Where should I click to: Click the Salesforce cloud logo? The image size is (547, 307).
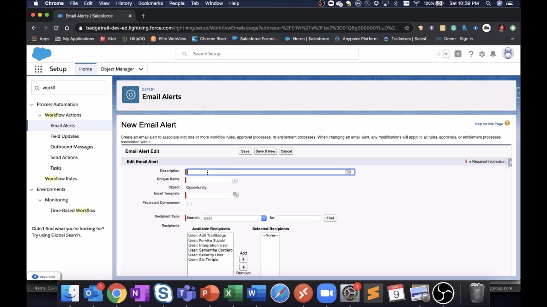[x=42, y=54]
